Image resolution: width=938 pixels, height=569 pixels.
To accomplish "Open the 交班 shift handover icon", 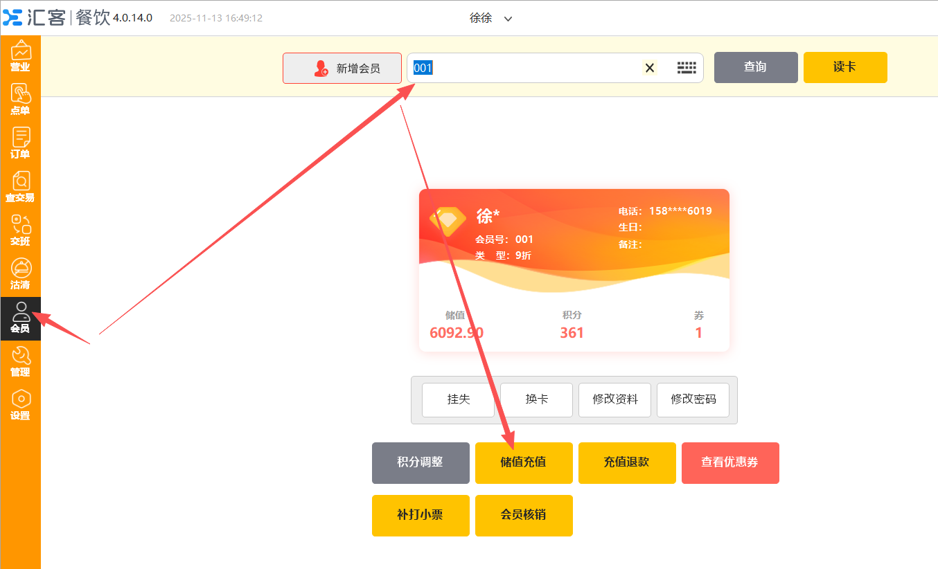I will pyautogui.click(x=20, y=231).
